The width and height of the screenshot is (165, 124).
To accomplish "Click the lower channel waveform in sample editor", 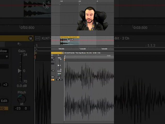I will point(89,106).
